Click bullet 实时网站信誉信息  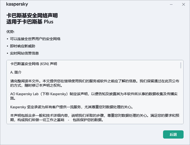pos(24,53)
